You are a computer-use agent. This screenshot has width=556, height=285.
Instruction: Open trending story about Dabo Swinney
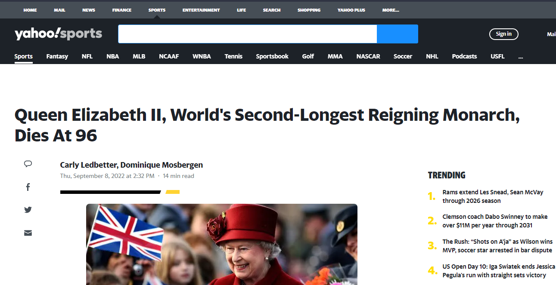[x=495, y=221]
